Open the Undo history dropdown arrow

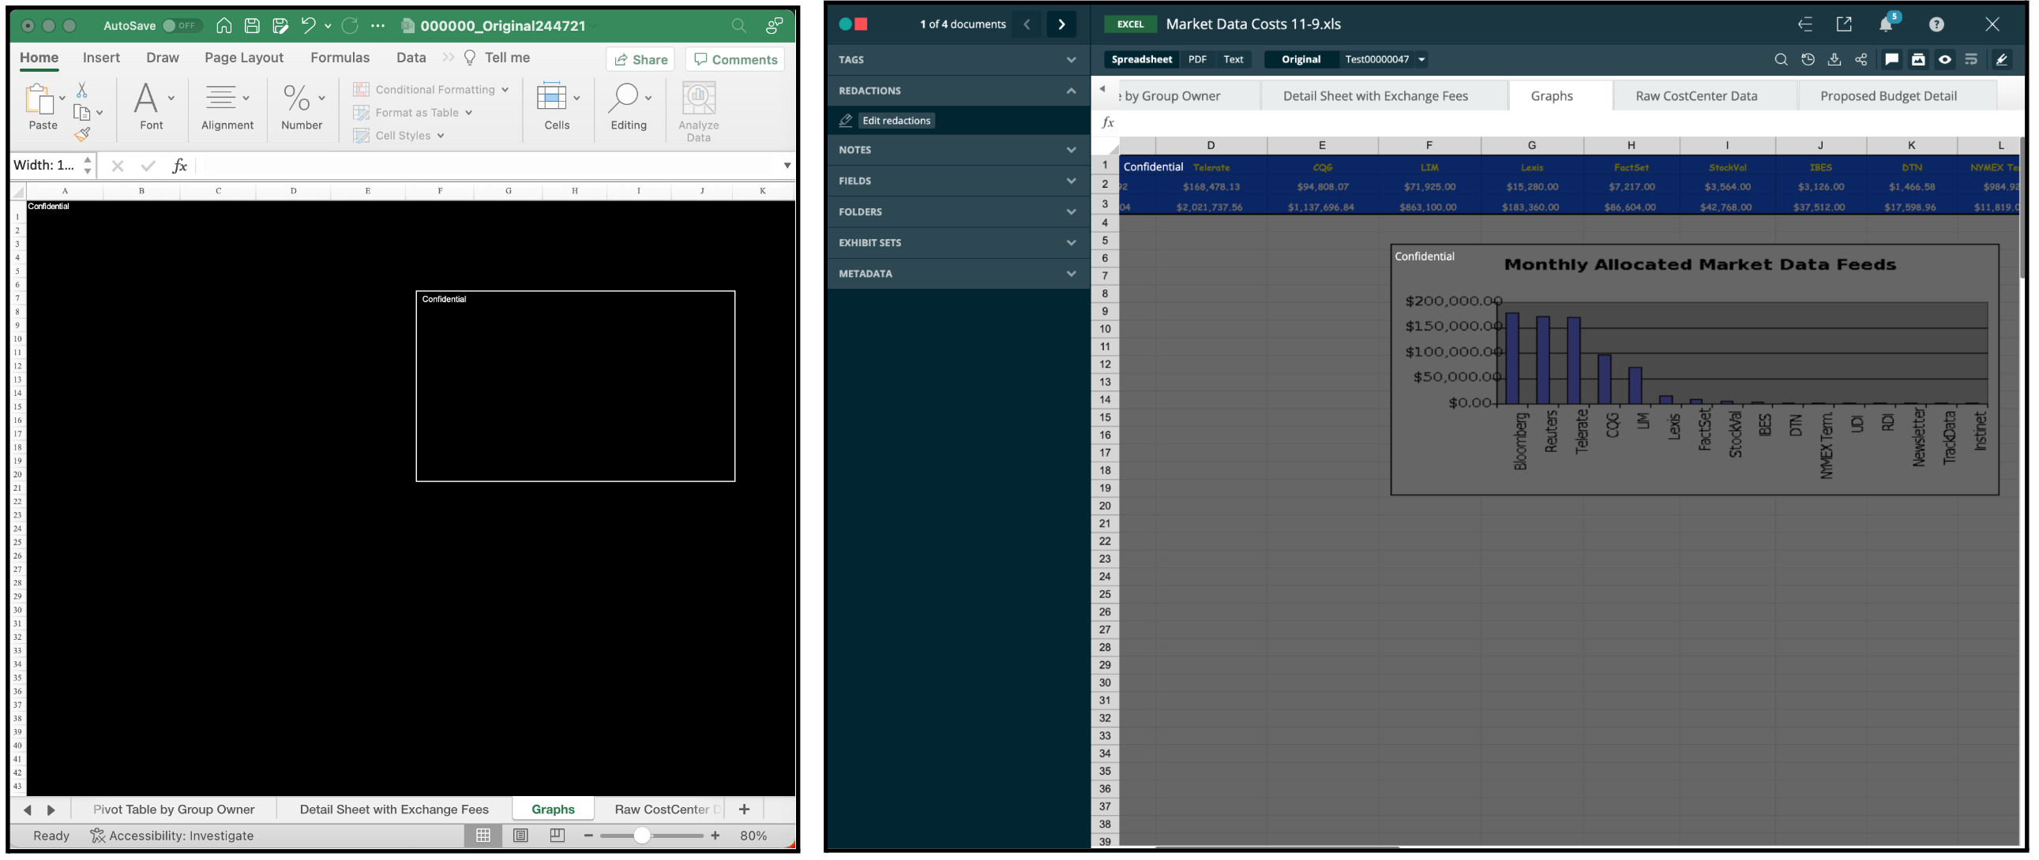click(x=328, y=26)
